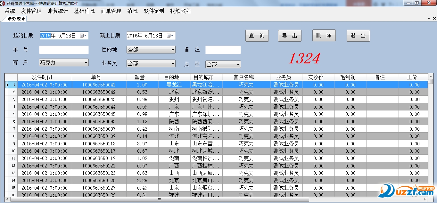Open the 消息 menu
Screen dimensions: 437x203
tap(132, 11)
